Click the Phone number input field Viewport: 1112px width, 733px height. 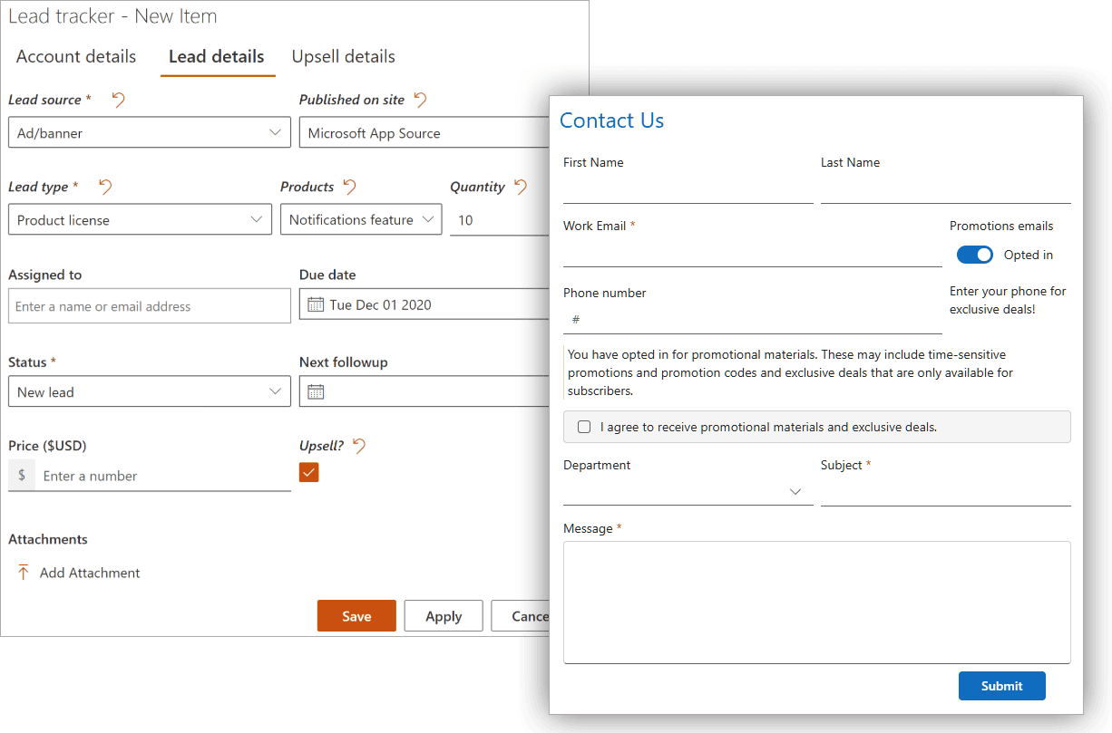point(753,320)
